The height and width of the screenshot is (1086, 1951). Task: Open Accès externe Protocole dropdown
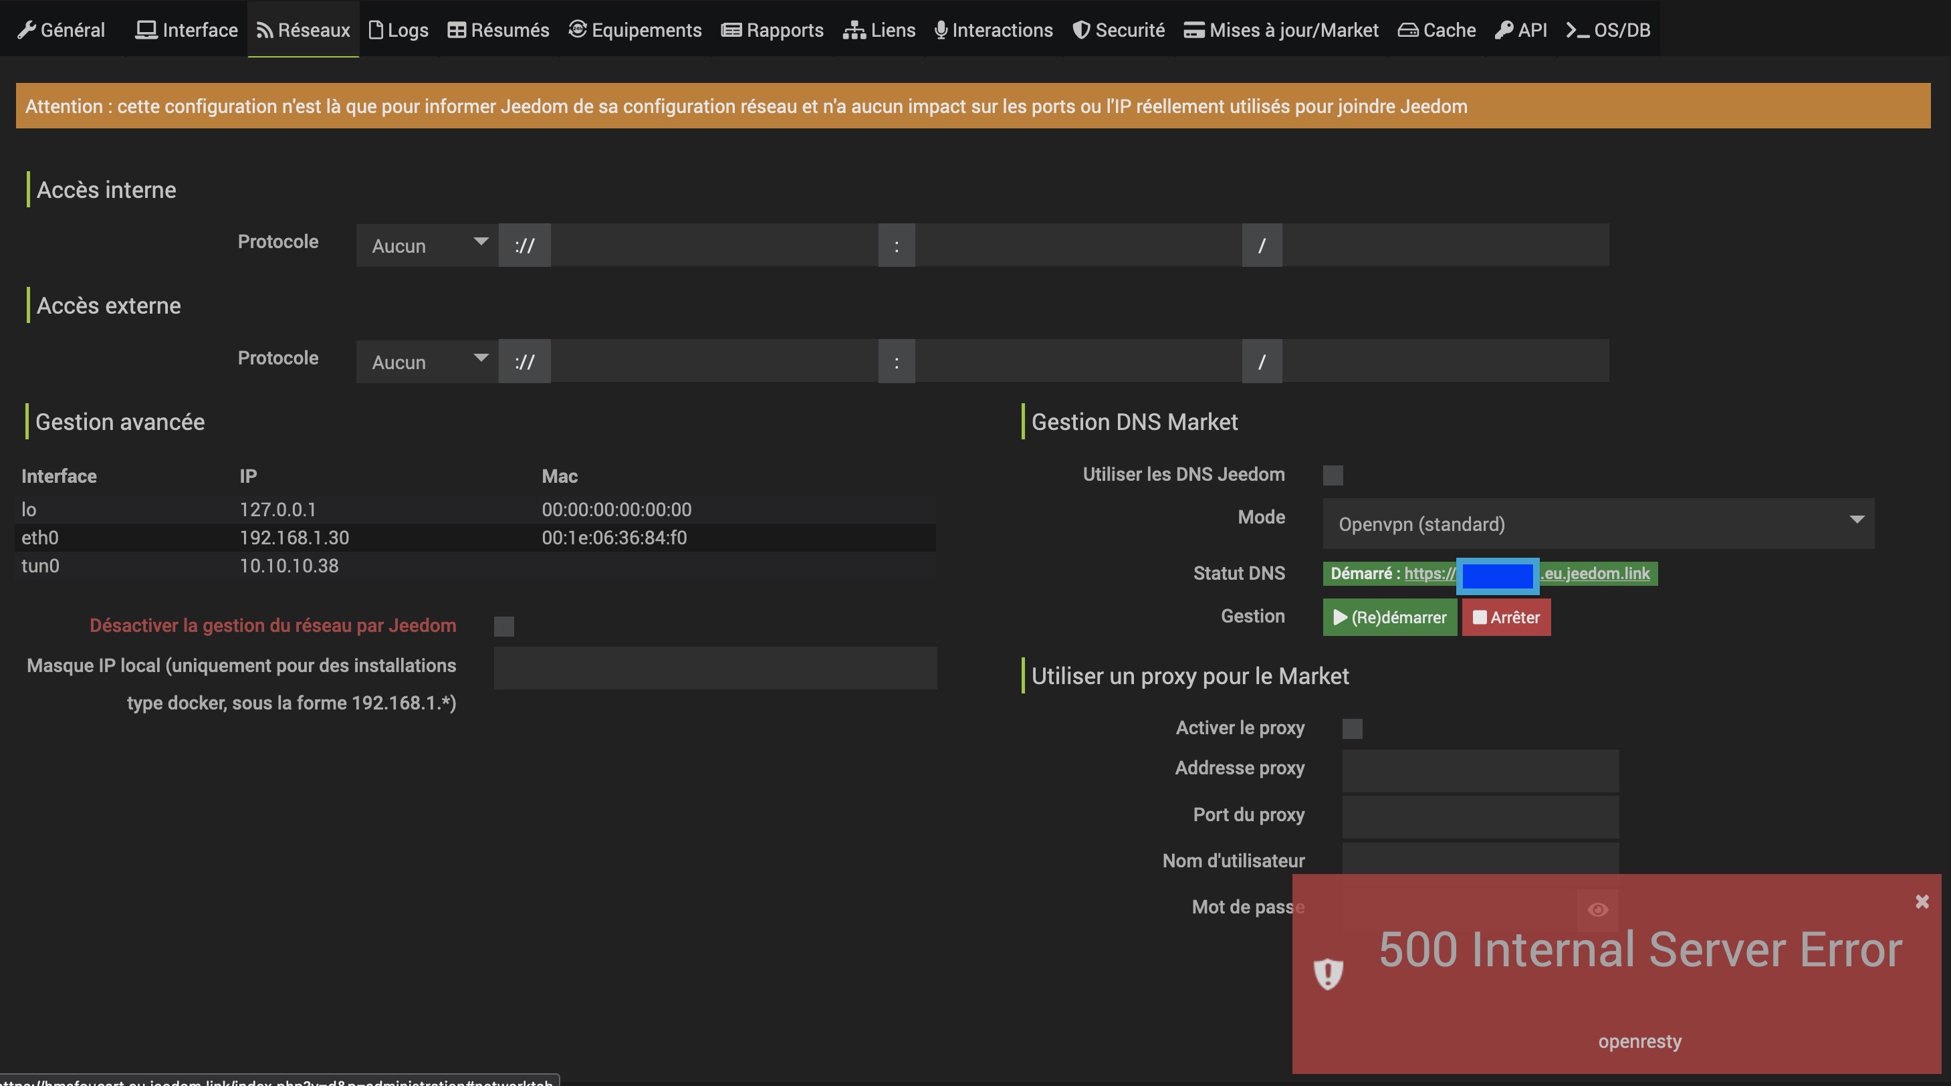pos(427,361)
